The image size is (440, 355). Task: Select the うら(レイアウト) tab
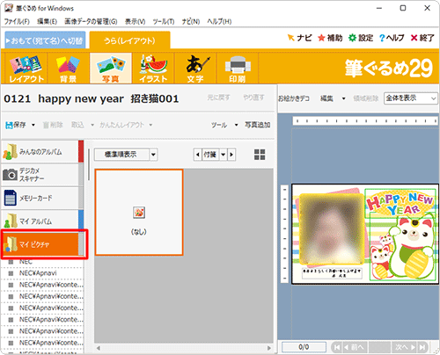(129, 40)
